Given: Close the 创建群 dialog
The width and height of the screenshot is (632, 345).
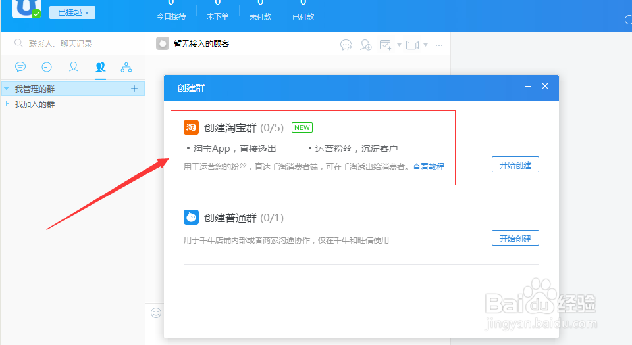Looking at the screenshot, I should tap(545, 86).
